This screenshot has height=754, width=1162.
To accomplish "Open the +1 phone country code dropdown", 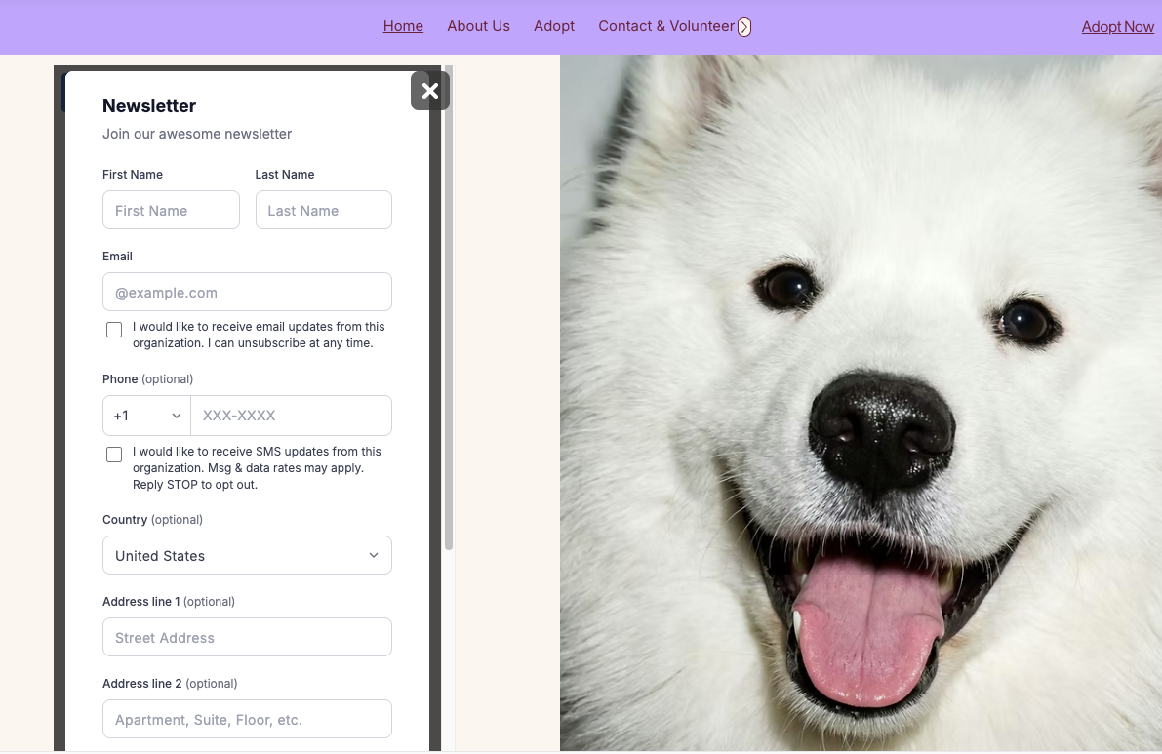I will coord(146,416).
